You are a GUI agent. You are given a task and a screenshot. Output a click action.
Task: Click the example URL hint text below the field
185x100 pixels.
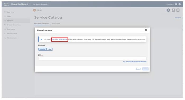[x=135, y=62]
